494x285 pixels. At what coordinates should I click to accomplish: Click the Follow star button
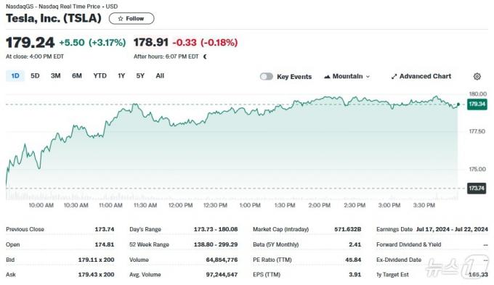[x=131, y=19]
